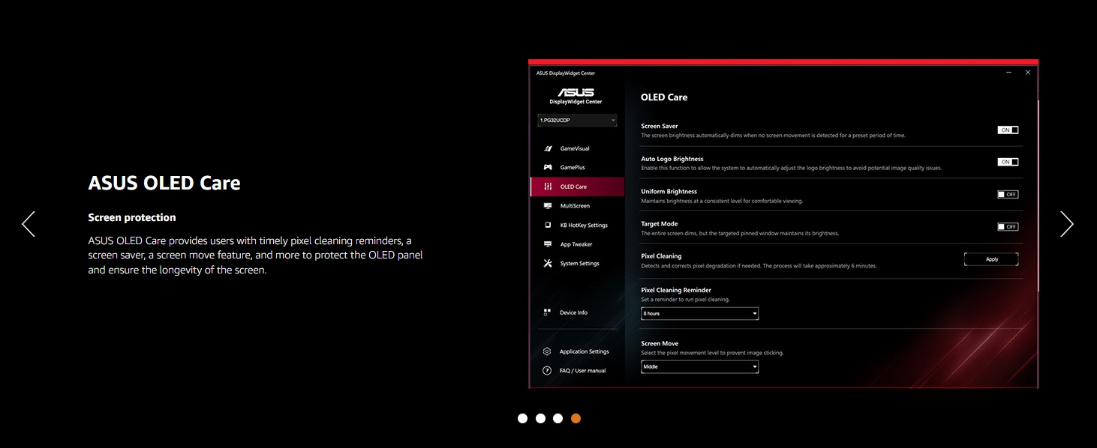The width and height of the screenshot is (1097, 448).
Task: Open the Screen Move level dropdown
Action: [x=699, y=367]
